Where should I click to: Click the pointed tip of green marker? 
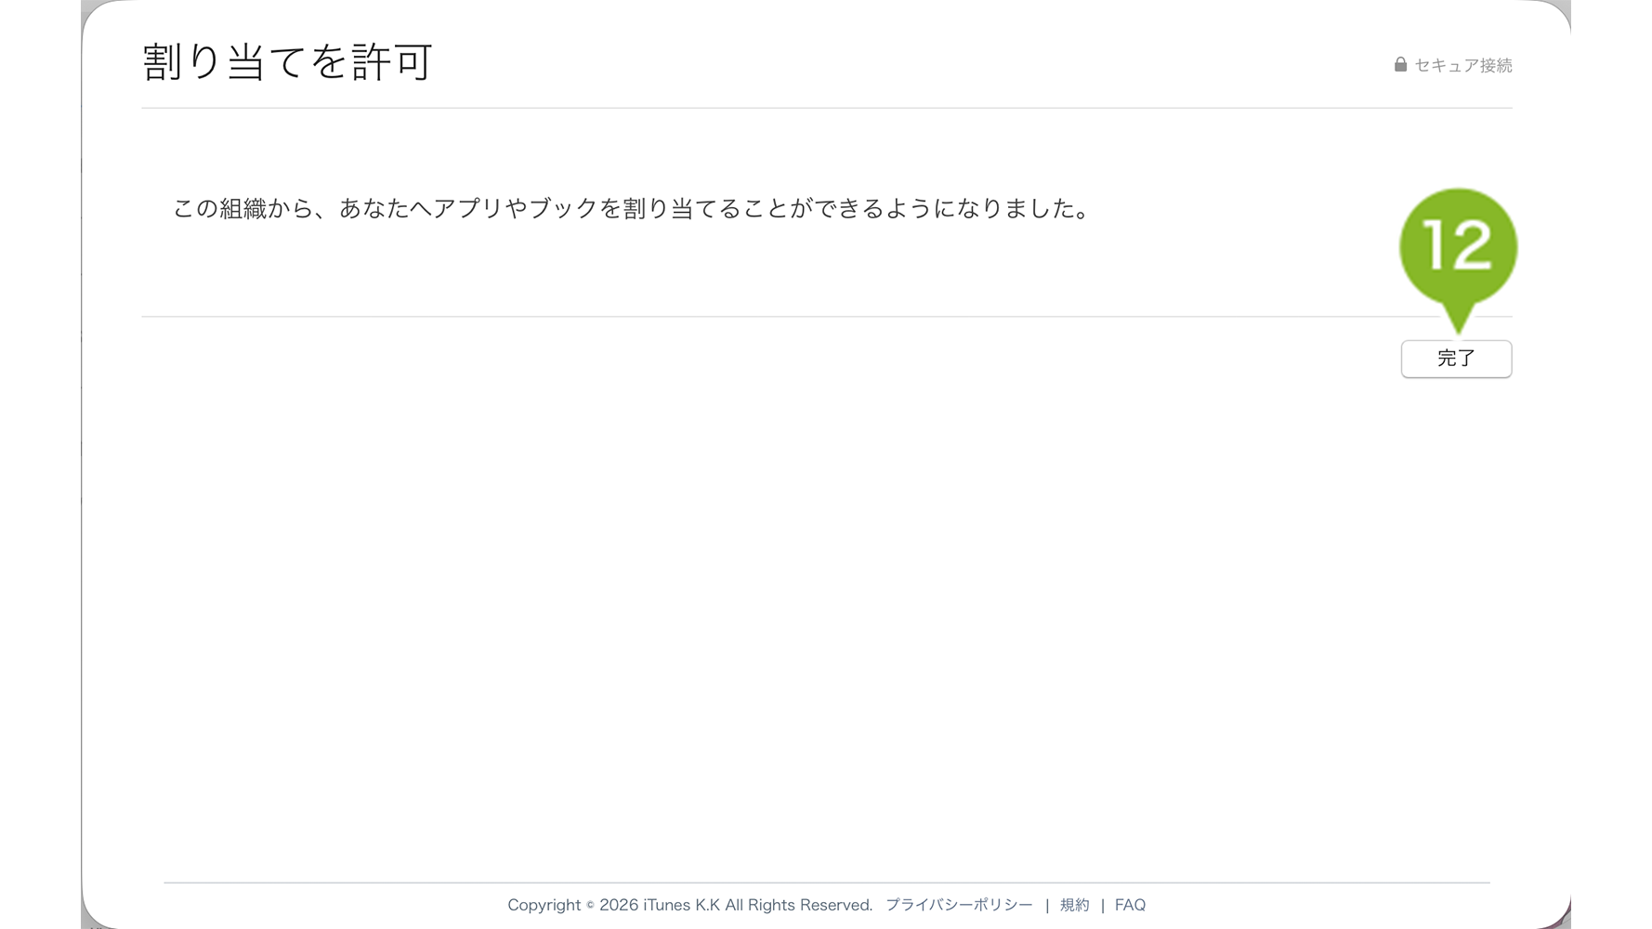pos(1458,325)
